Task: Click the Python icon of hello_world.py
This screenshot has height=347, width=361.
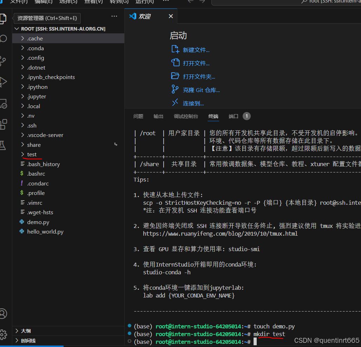Action: tap(22, 231)
